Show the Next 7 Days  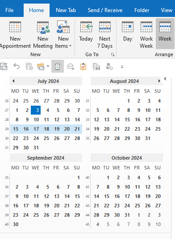[x=105, y=35]
